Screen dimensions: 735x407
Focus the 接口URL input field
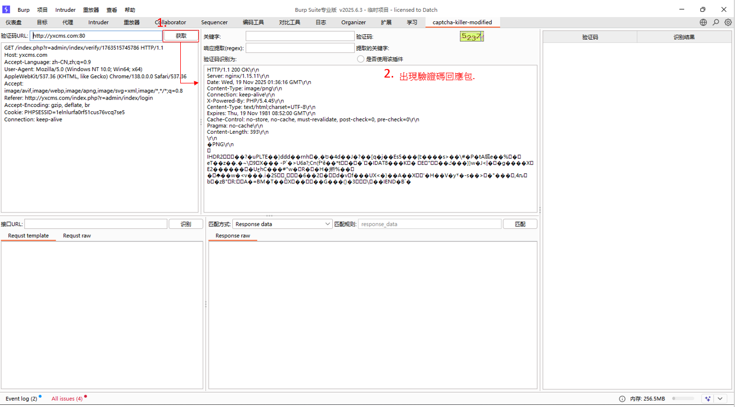(x=96, y=224)
